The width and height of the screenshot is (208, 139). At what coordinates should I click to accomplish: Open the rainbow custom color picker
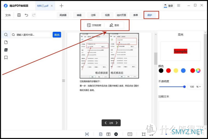(x=198, y=70)
